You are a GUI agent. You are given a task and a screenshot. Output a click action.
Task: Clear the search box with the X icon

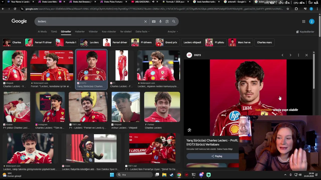click(145, 21)
